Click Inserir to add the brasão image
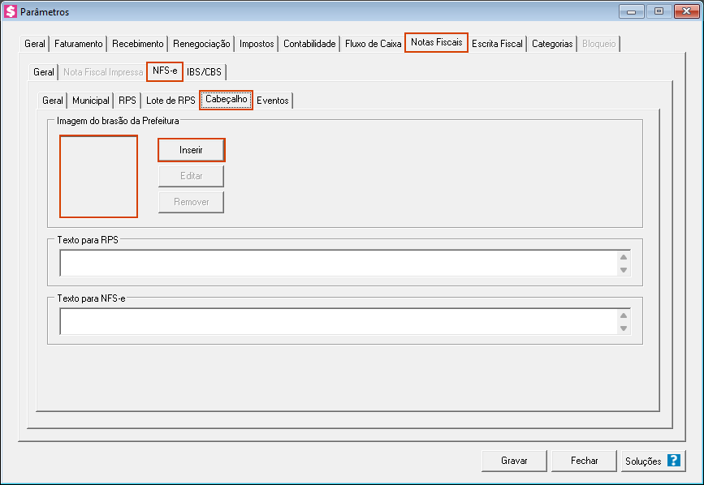Screen dimensions: 704x485 click(191, 150)
